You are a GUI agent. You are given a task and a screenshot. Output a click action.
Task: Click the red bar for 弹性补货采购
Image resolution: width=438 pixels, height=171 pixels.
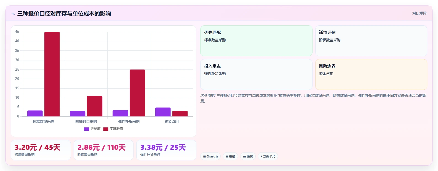[x=137, y=93]
